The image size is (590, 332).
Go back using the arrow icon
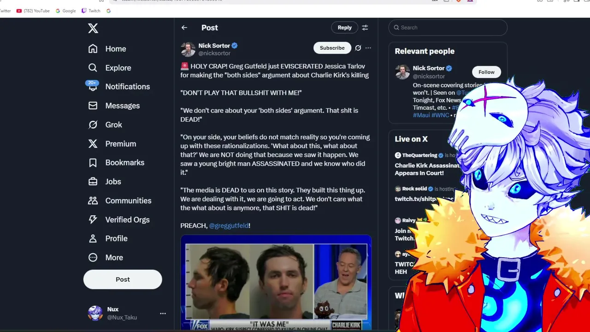tap(184, 28)
